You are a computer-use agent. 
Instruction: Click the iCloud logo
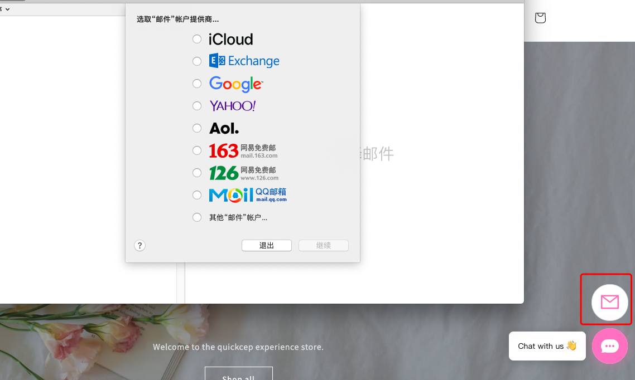tap(231, 39)
